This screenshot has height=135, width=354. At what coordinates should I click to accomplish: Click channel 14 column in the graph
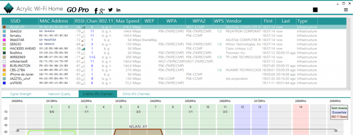point(301,119)
